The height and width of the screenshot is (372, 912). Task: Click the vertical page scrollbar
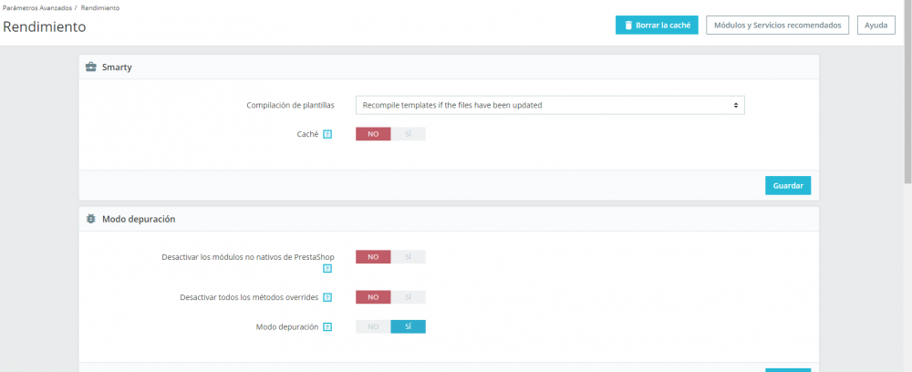coord(907,92)
